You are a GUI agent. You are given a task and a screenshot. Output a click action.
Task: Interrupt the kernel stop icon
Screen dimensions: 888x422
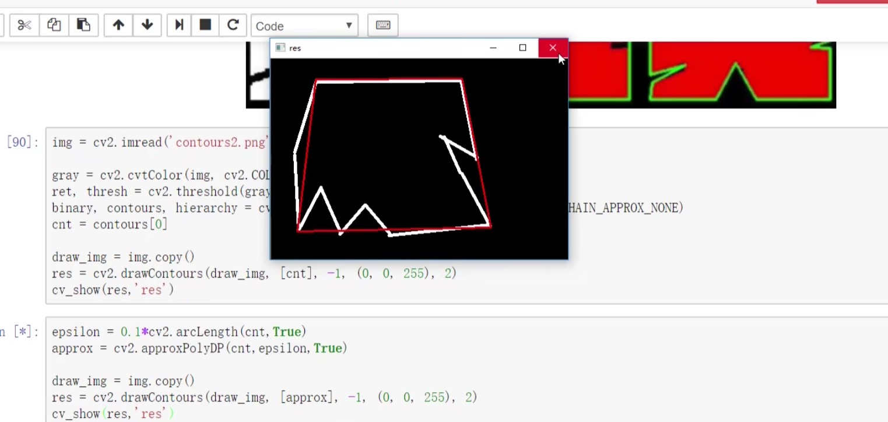tap(205, 25)
